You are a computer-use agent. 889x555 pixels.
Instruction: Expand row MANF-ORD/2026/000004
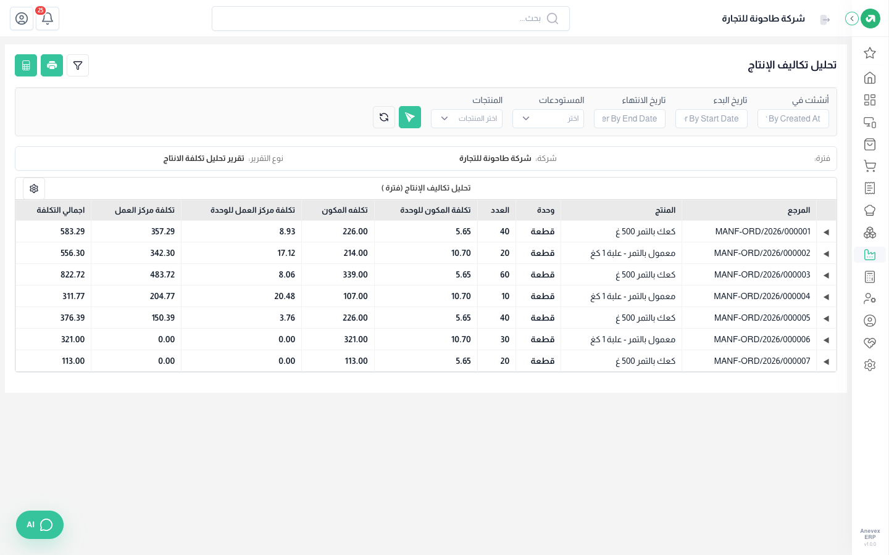(826, 297)
